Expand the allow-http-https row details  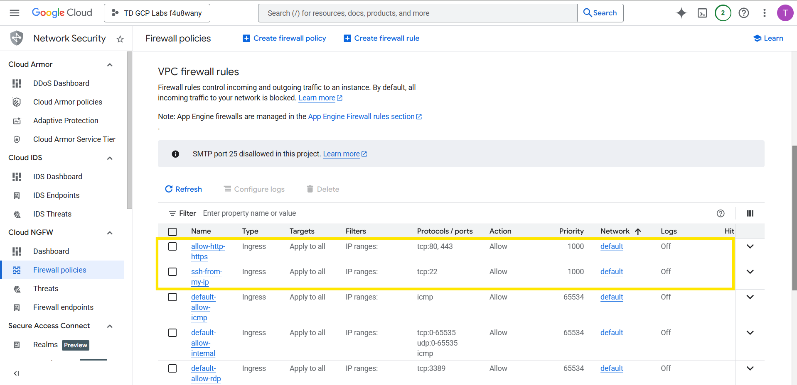750,246
